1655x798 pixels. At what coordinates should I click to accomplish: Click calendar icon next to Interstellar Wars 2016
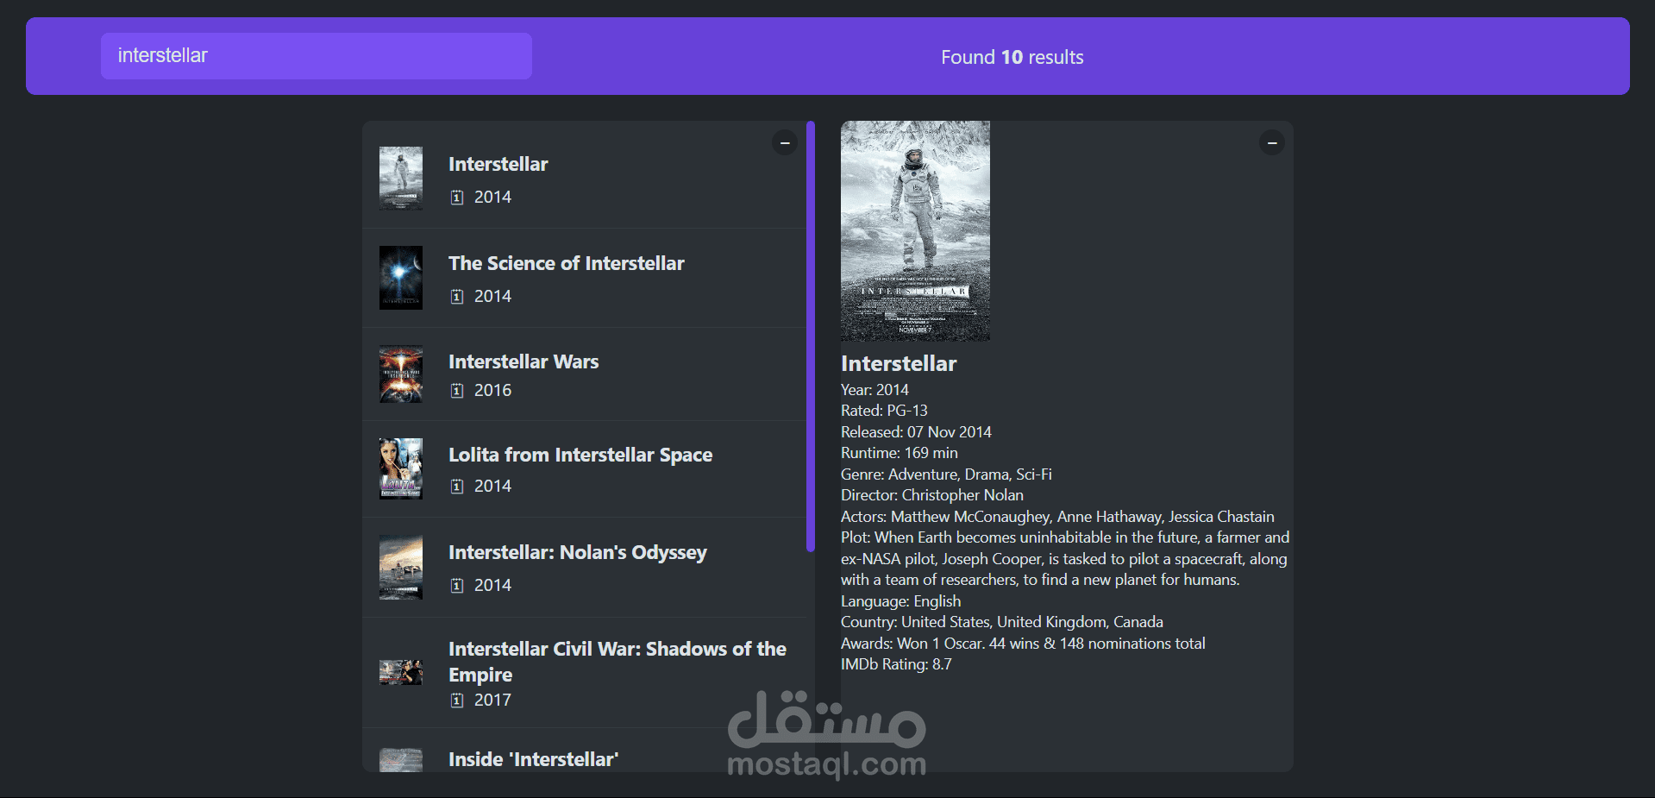click(x=457, y=391)
